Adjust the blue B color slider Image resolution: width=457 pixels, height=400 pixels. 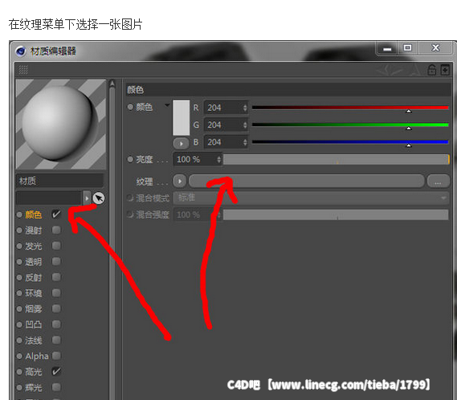point(350,142)
